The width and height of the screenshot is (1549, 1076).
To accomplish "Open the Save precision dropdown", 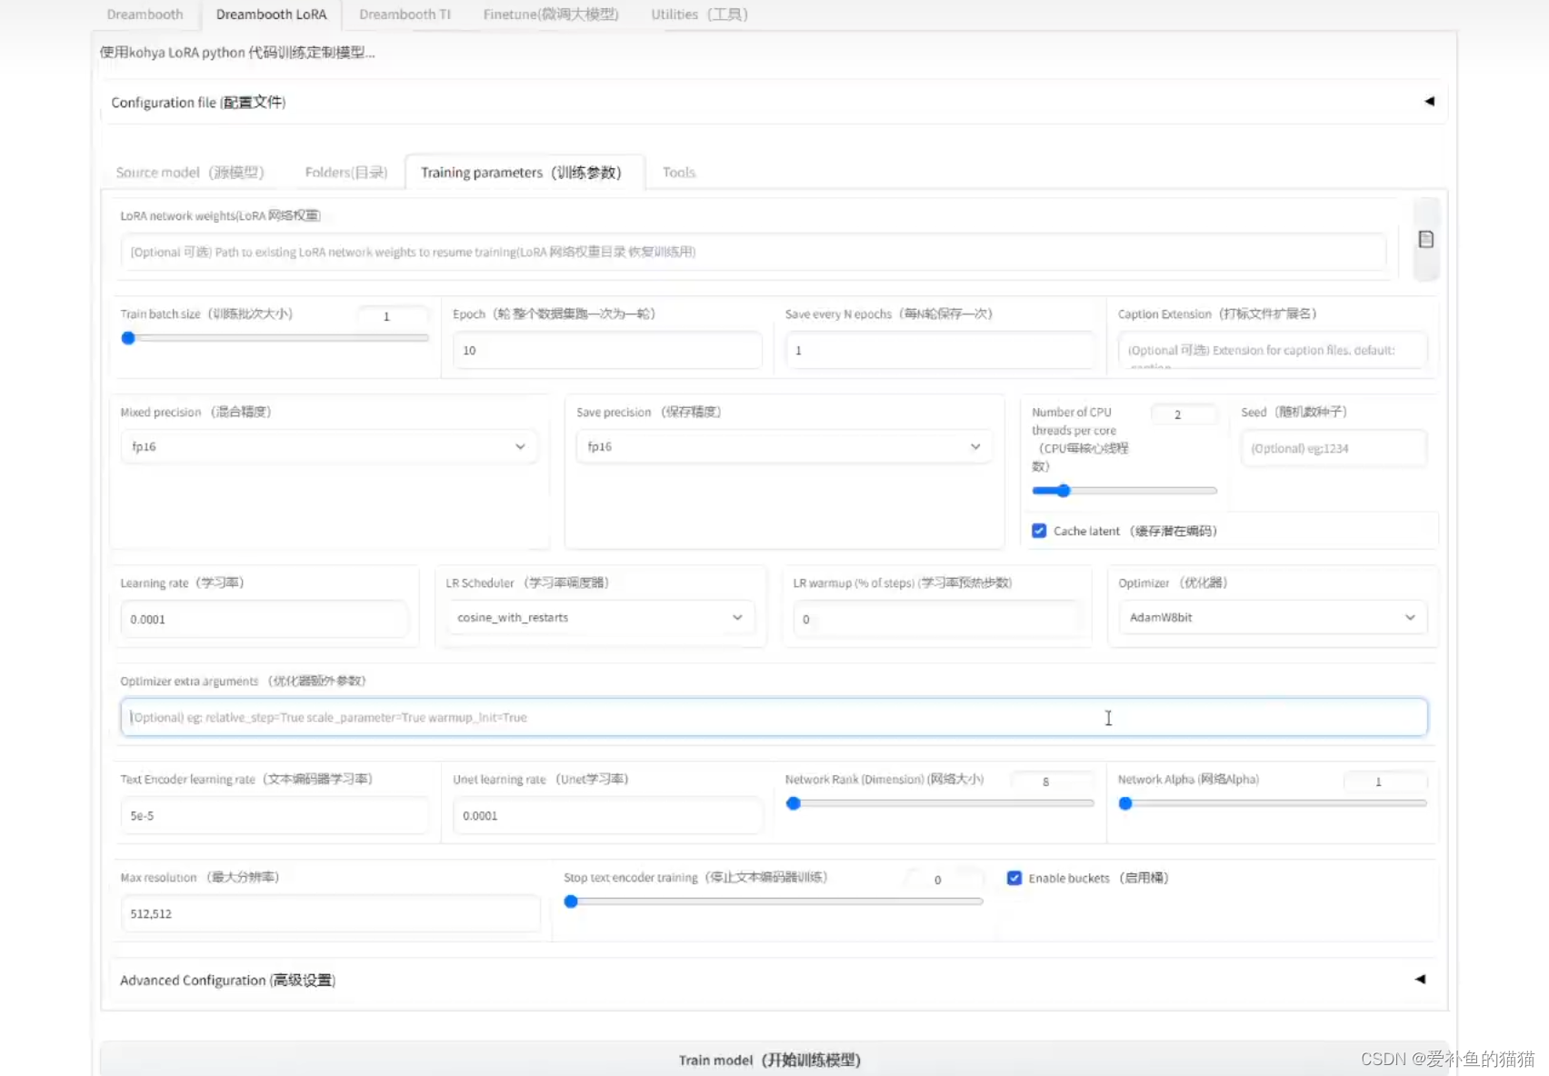I will (x=784, y=446).
